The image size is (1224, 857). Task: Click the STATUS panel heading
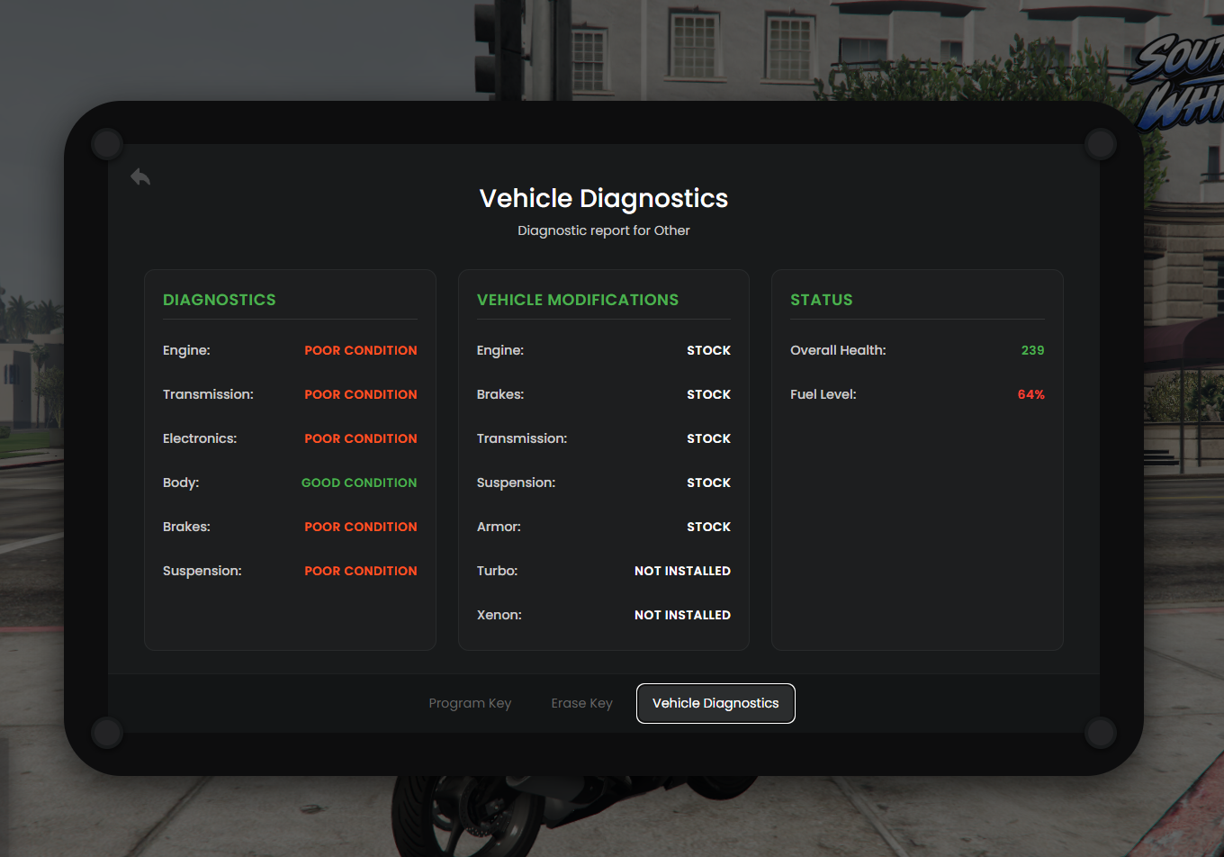point(822,300)
